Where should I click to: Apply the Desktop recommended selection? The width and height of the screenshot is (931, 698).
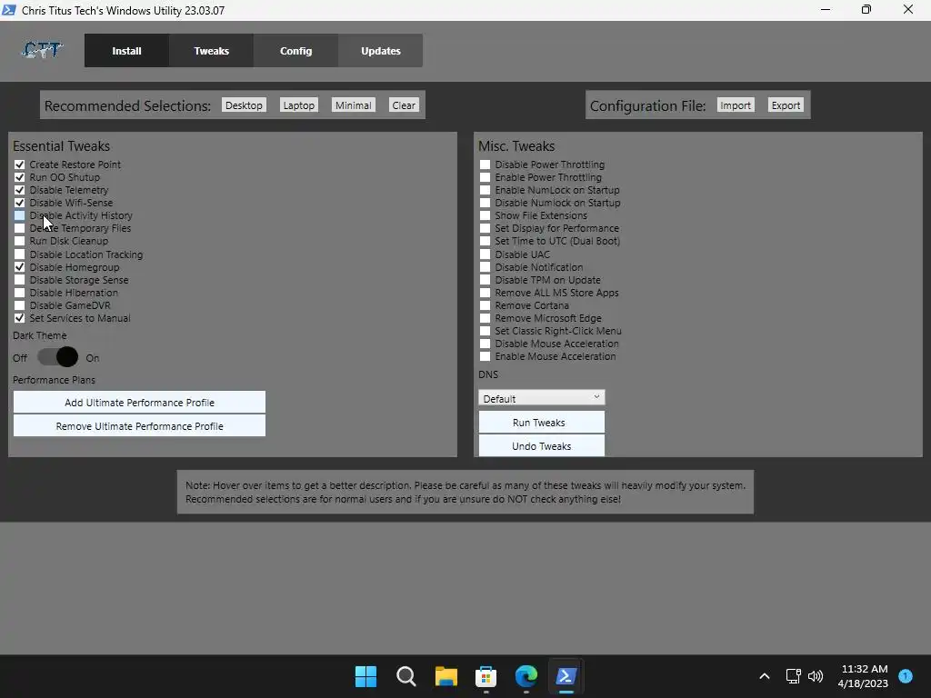244,105
